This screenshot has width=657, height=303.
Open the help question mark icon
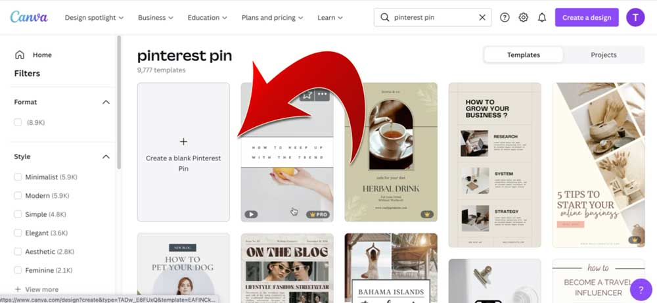pyautogui.click(x=505, y=18)
